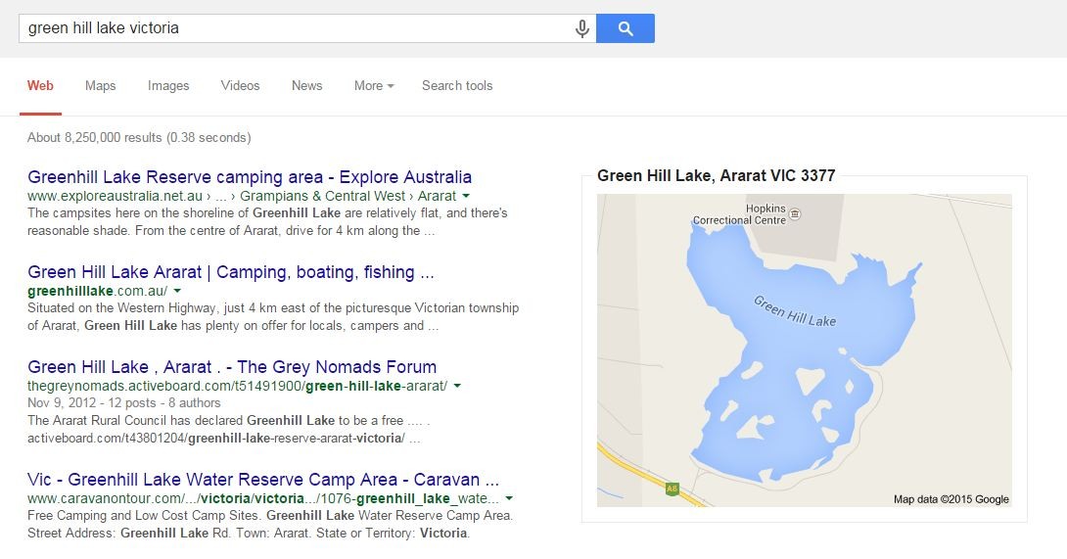Click Hopkins Correctional Centre map marker

coord(795,213)
